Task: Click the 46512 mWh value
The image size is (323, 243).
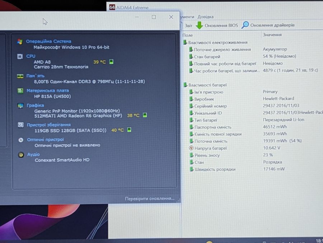Action: point(275,127)
